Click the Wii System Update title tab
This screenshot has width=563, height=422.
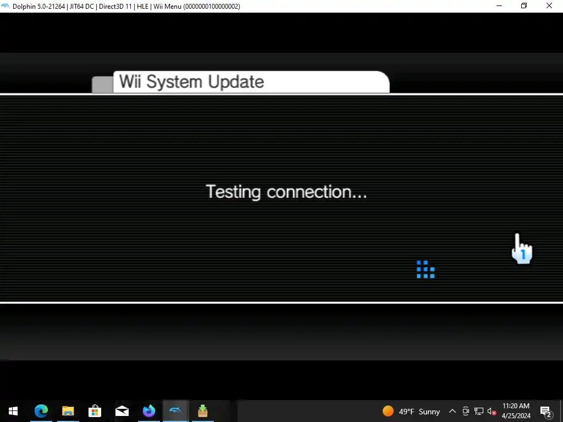click(x=251, y=82)
